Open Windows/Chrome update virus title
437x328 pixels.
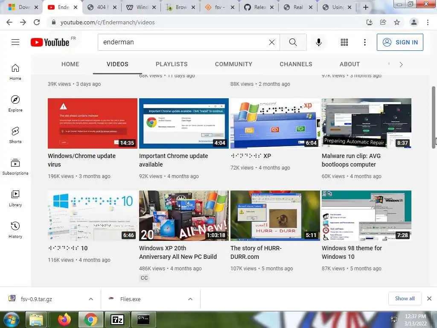(x=82, y=160)
